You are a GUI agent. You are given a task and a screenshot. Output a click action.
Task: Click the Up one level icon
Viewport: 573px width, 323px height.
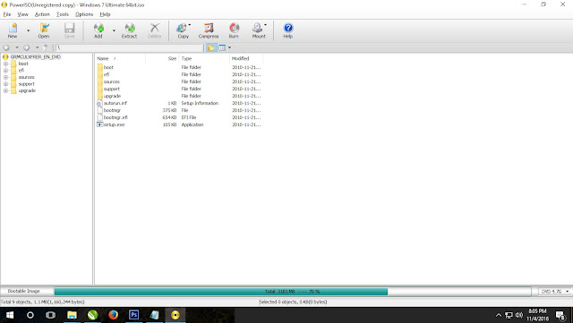click(46, 47)
